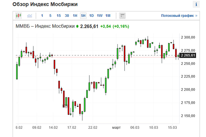Click the 2 250,00 price axis label

[188, 63]
